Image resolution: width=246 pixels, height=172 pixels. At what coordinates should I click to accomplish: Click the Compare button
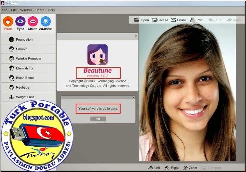click(211, 168)
